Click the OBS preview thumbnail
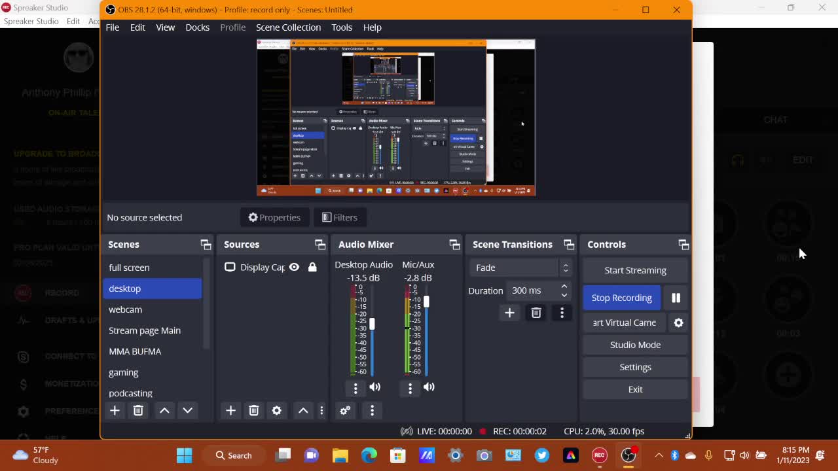Screen dimensions: 838x471 396,118
